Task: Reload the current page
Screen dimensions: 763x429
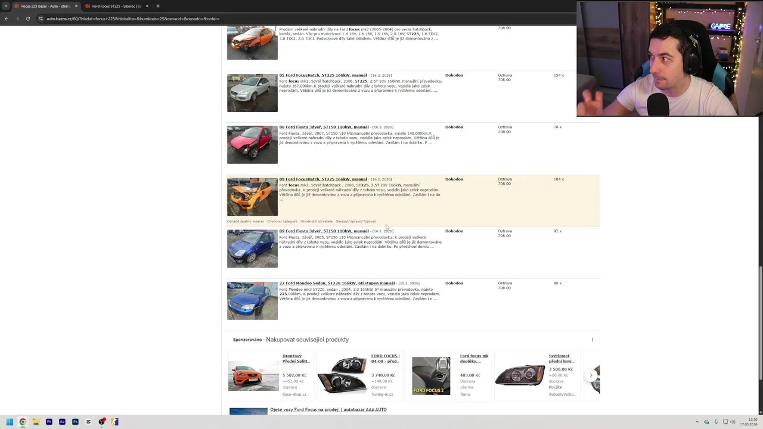Action: coord(27,18)
